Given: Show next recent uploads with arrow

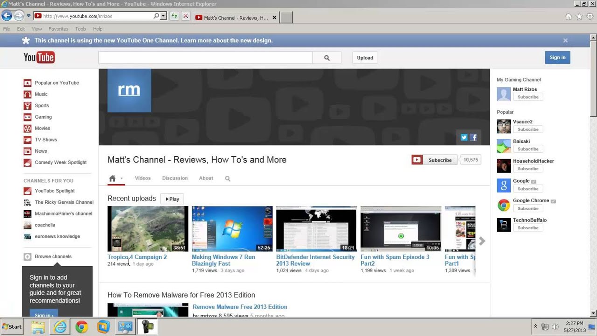Looking at the screenshot, I should pyautogui.click(x=482, y=241).
